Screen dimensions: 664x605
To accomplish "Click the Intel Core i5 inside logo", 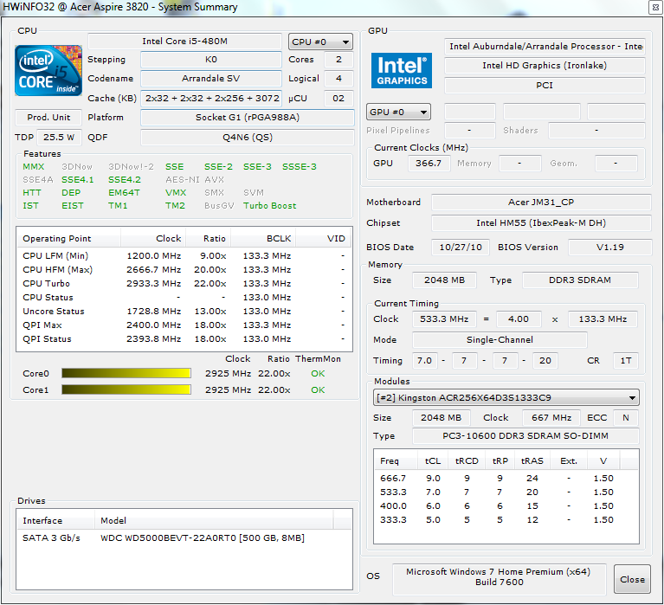I will point(48,71).
